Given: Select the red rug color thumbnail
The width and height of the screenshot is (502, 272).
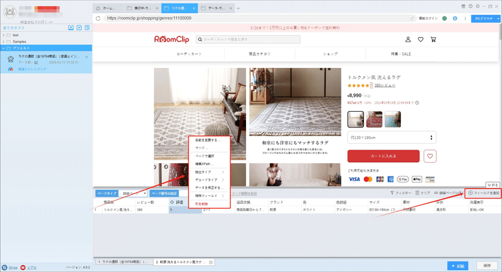Looking at the screenshot, I should [x=374, y=119].
